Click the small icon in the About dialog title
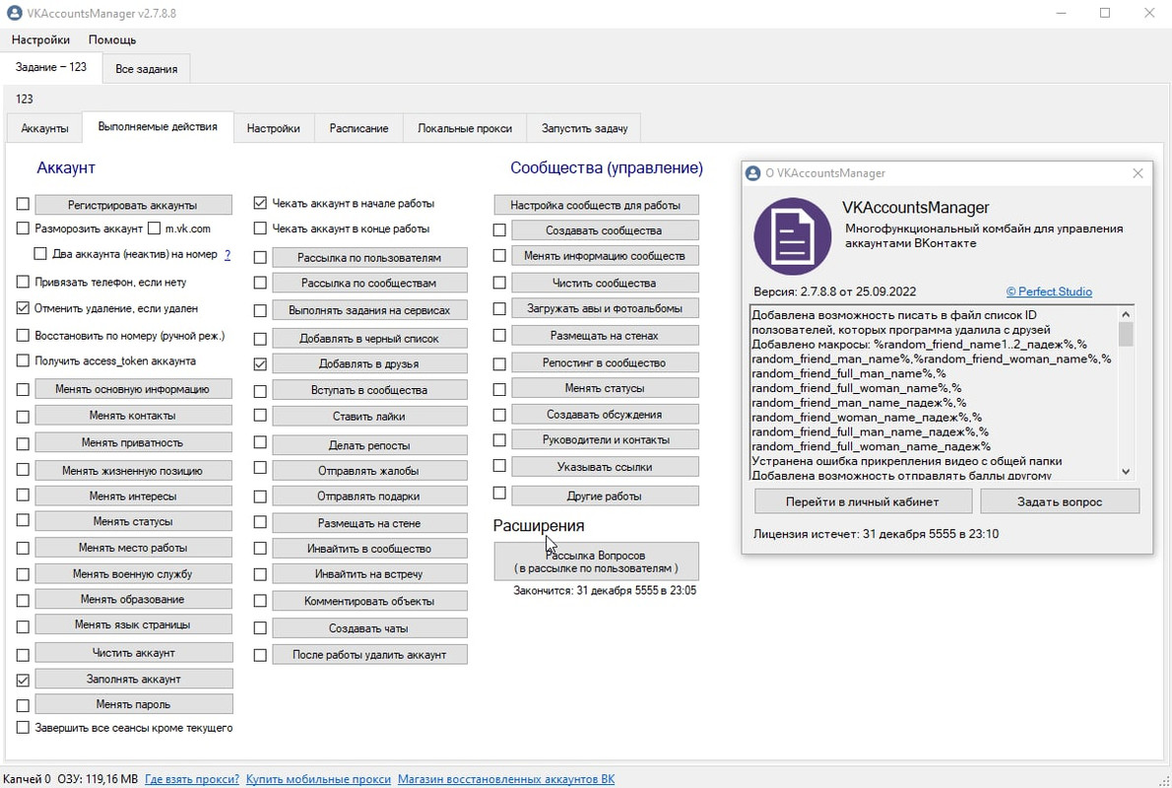Image resolution: width=1172 pixels, height=788 pixels. pyautogui.click(x=753, y=172)
